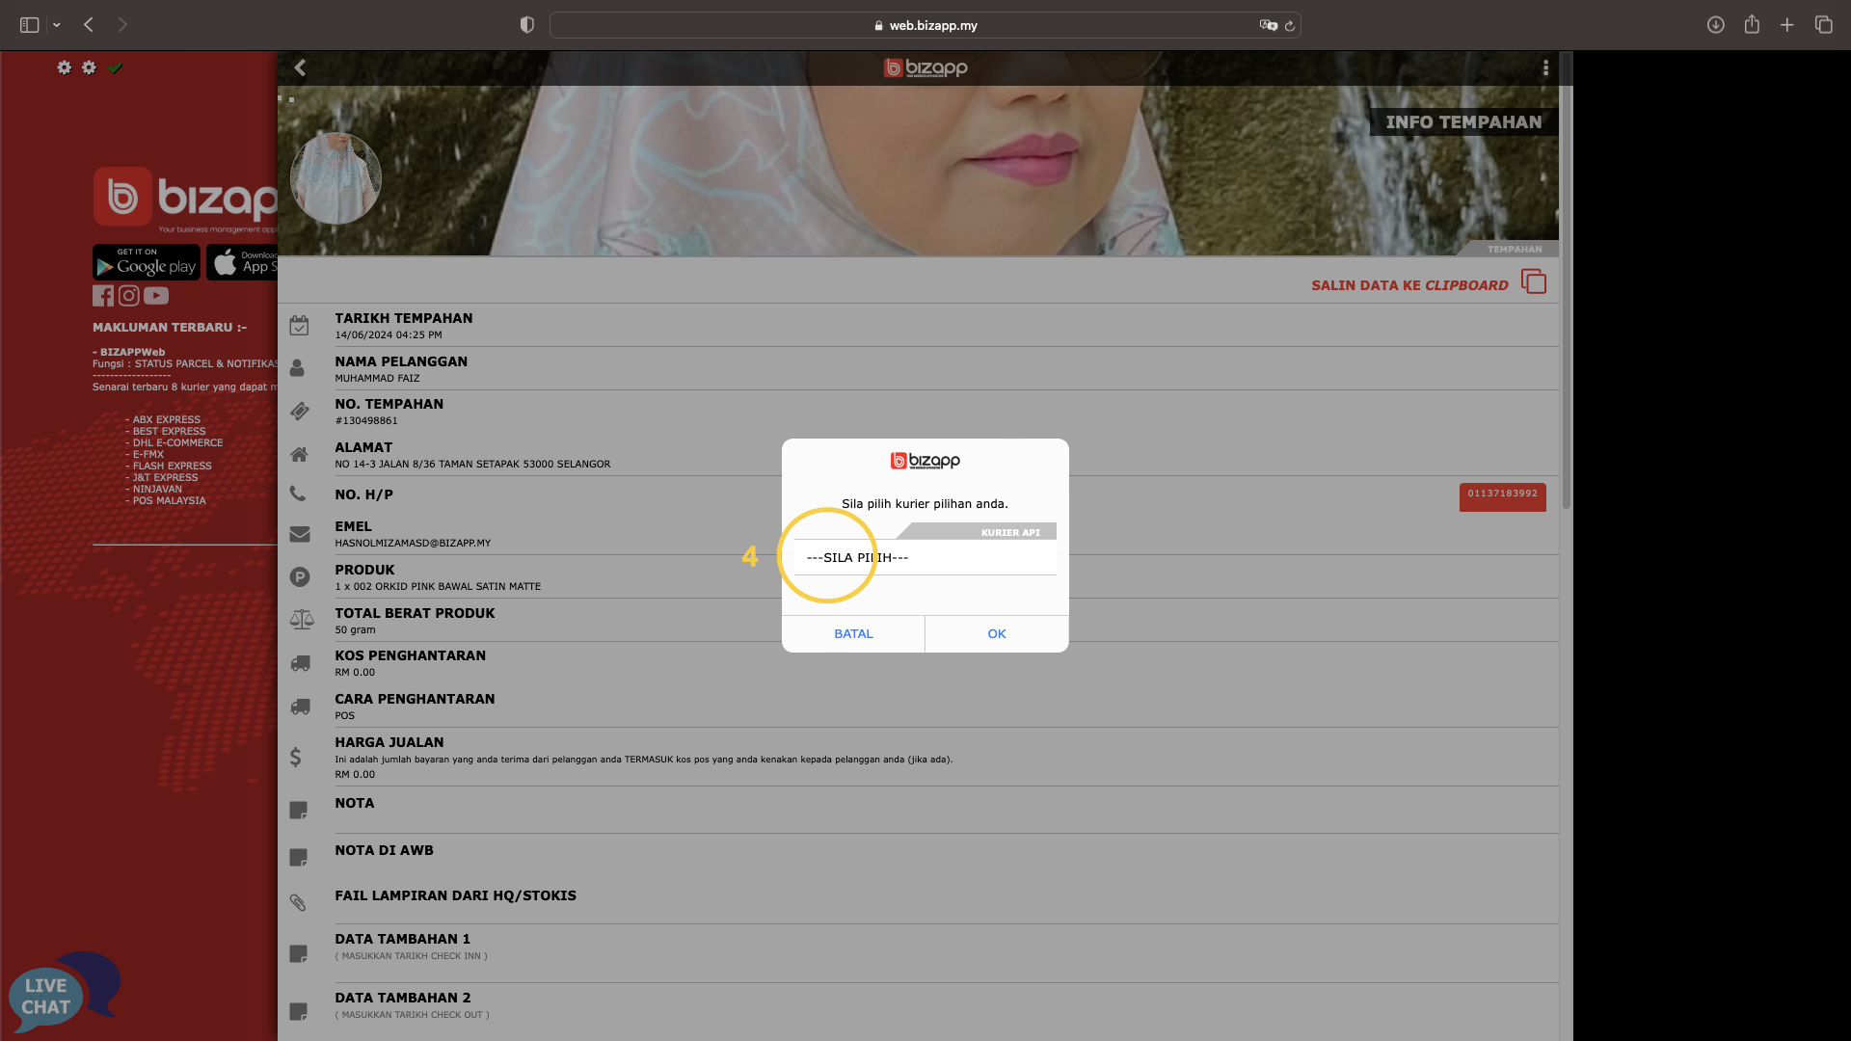Open Bizapp Facebook page icon
The width and height of the screenshot is (1851, 1041).
(103, 296)
